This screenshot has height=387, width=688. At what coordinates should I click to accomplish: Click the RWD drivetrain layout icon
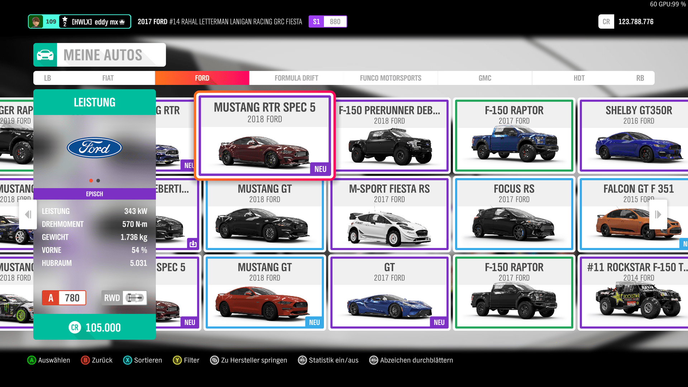point(135,298)
